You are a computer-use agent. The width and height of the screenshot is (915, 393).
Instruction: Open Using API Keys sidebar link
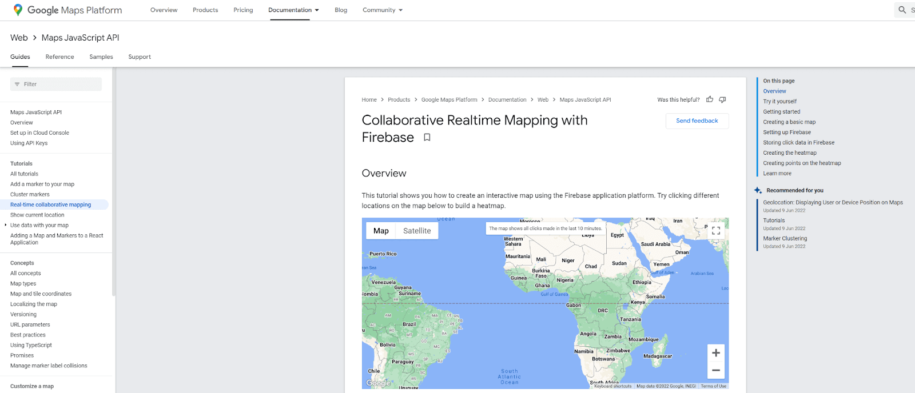tap(29, 143)
